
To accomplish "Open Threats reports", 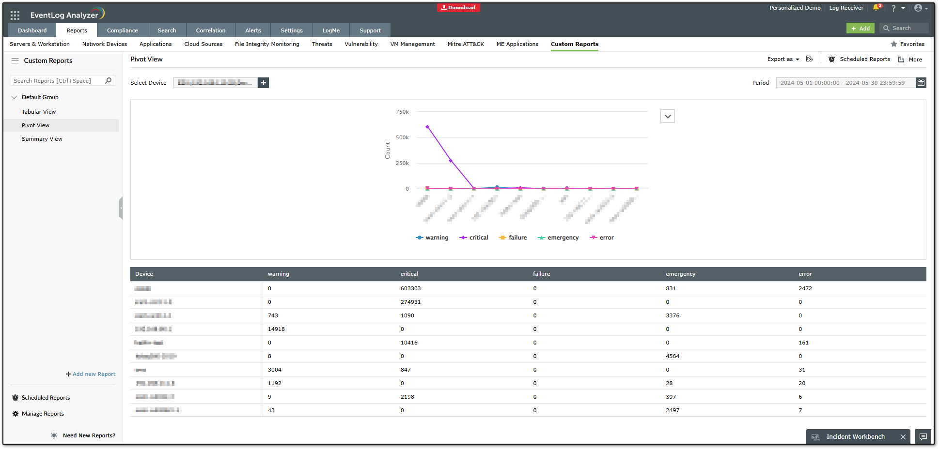I will pyautogui.click(x=322, y=44).
